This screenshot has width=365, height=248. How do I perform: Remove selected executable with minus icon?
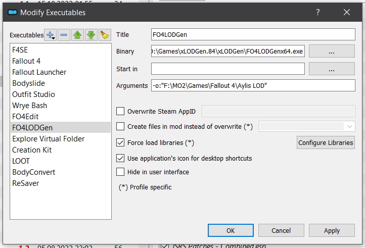[64, 35]
